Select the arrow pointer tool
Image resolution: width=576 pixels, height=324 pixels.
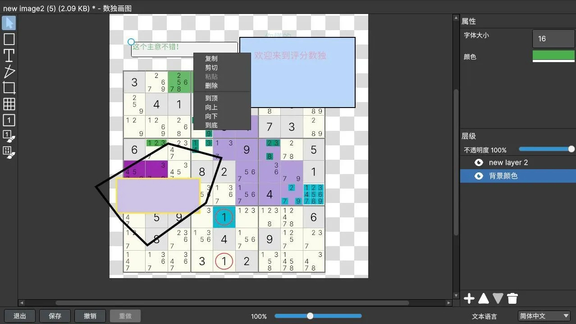(x=9, y=23)
